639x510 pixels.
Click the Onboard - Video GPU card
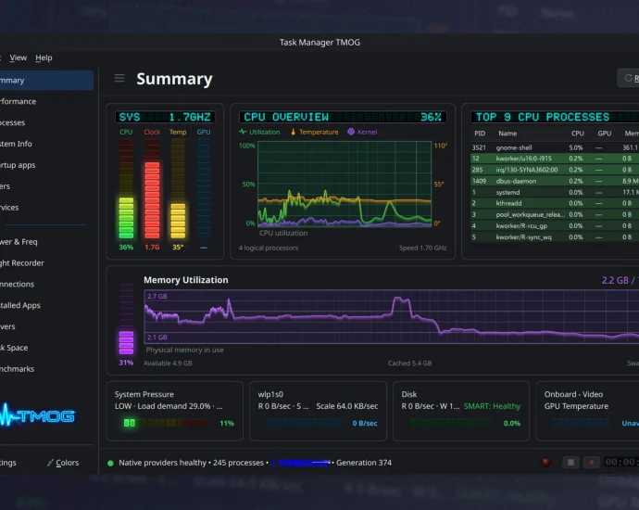coord(587,411)
